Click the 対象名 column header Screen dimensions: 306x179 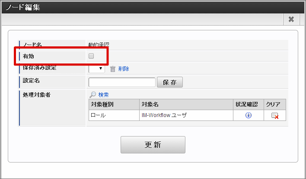coord(186,104)
